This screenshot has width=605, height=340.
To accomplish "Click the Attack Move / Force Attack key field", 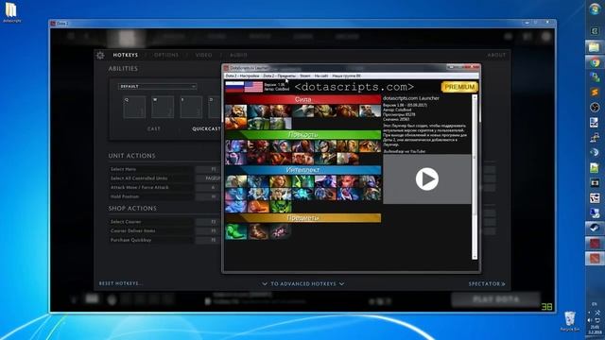I will [208, 187].
